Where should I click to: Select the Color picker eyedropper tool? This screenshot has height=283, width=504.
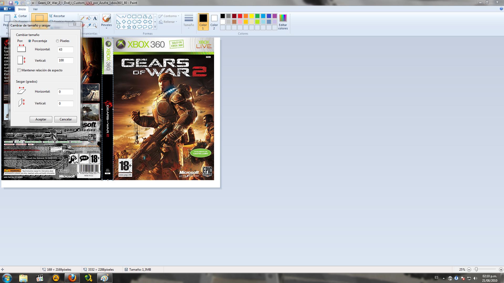(89, 25)
